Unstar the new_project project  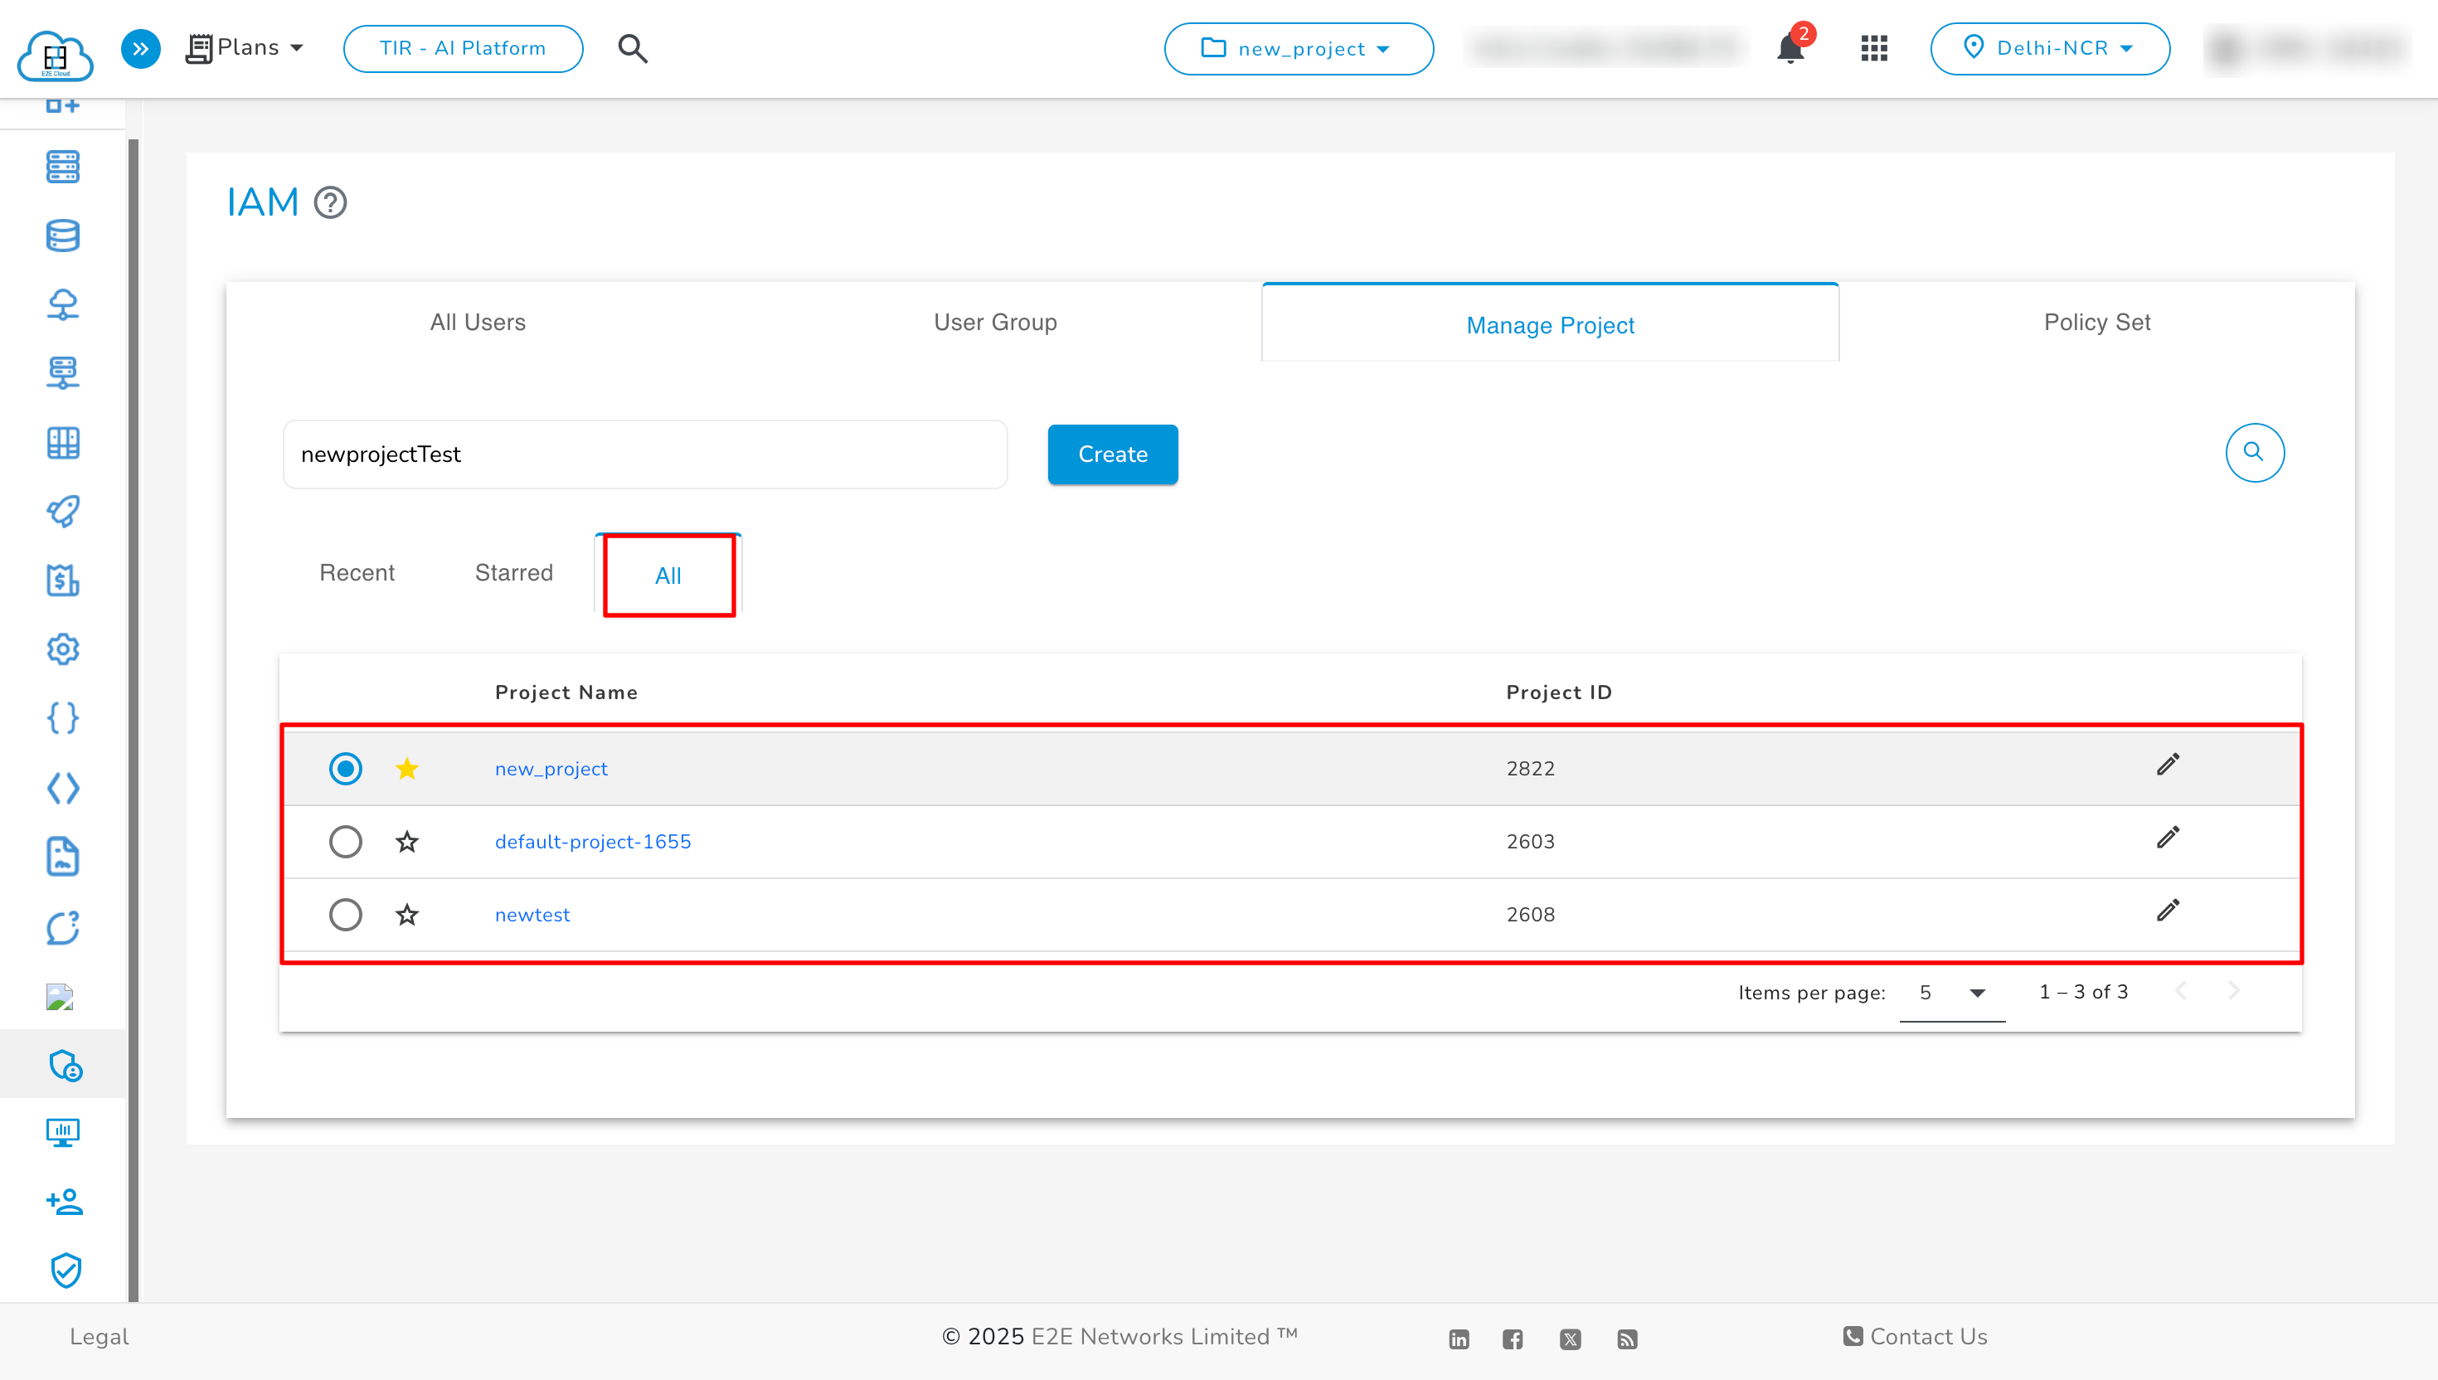click(406, 768)
